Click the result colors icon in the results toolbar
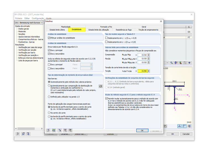This screenshot has height=157, width=210. 176,63
